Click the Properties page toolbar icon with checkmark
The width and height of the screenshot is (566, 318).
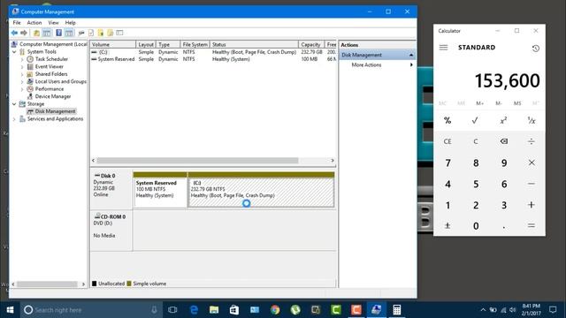(91, 33)
